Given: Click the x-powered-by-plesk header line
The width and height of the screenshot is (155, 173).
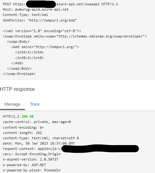Looking at the screenshot, I should click(x=31, y=170).
